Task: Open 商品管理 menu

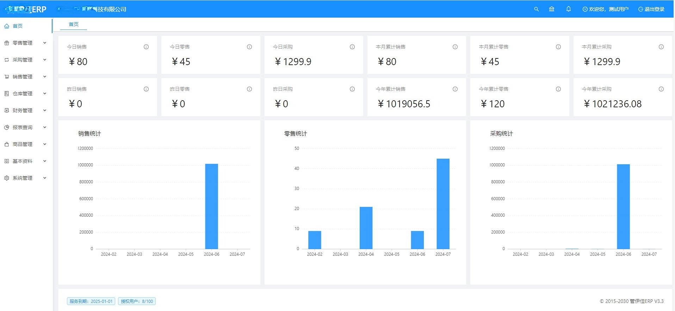Action: 26,144
